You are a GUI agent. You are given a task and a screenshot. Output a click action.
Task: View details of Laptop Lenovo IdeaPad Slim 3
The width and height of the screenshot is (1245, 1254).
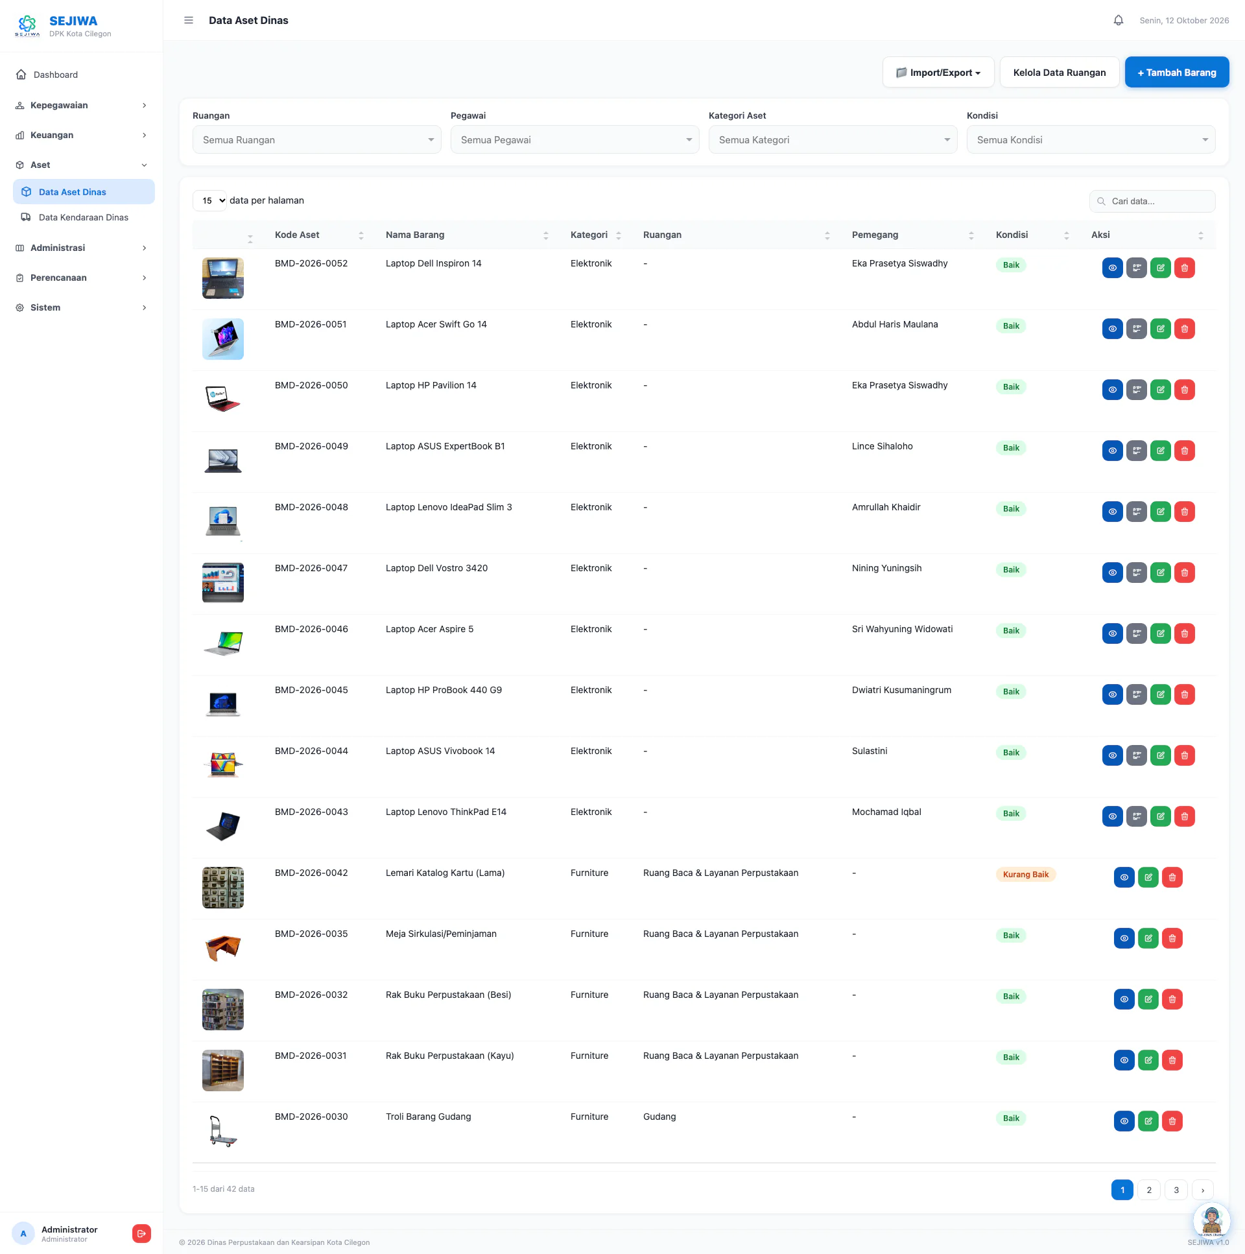1112,512
